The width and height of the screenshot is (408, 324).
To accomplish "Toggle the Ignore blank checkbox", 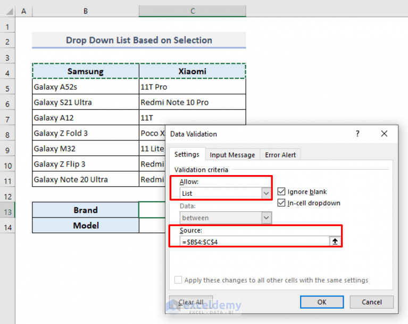I will (281, 192).
